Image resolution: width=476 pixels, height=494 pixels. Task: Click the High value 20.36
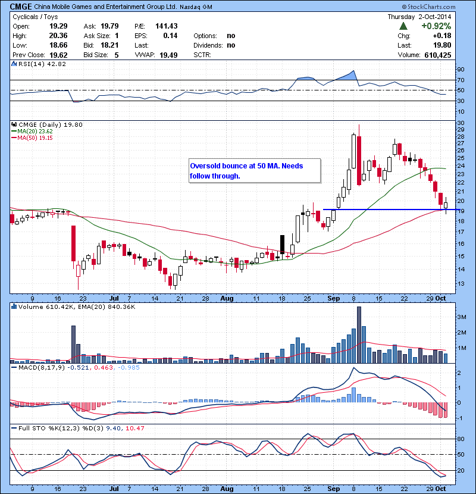coord(58,36)
